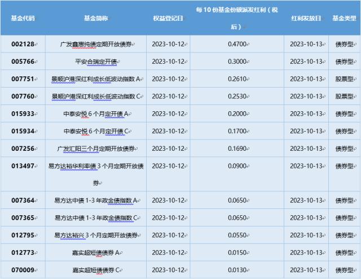Click payout date 2023-10-13 in 007364 row

(306, 200)
